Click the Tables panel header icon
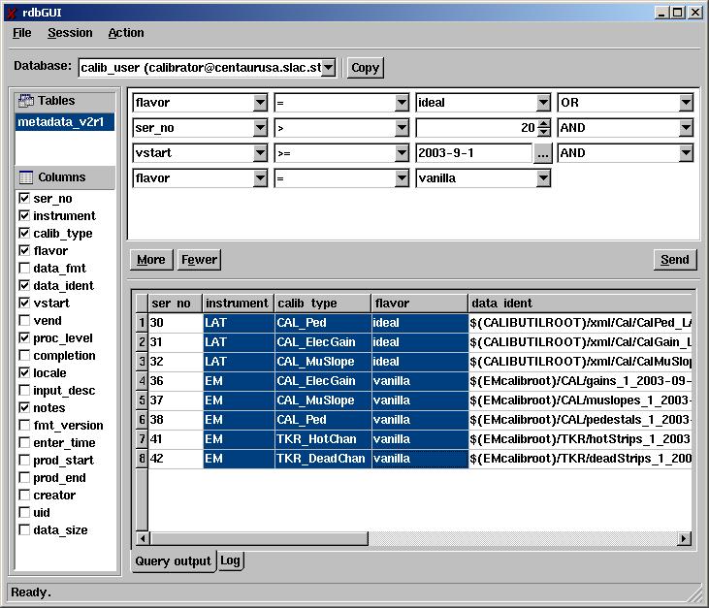This screenshot has height=608, width=709. pos(26,101)
